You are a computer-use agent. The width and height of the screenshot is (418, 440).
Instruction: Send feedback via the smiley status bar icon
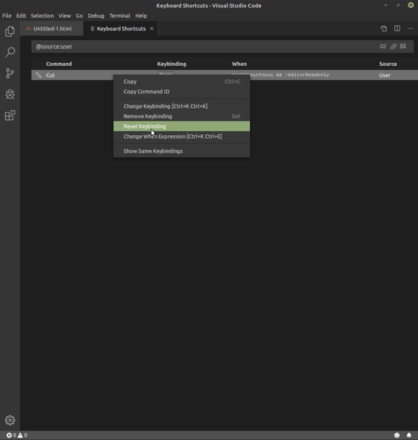tap(398, 434)
